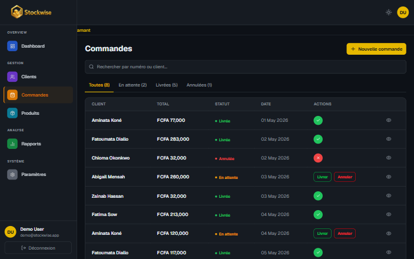Click the STATUT column header

(x=222, y=104)
